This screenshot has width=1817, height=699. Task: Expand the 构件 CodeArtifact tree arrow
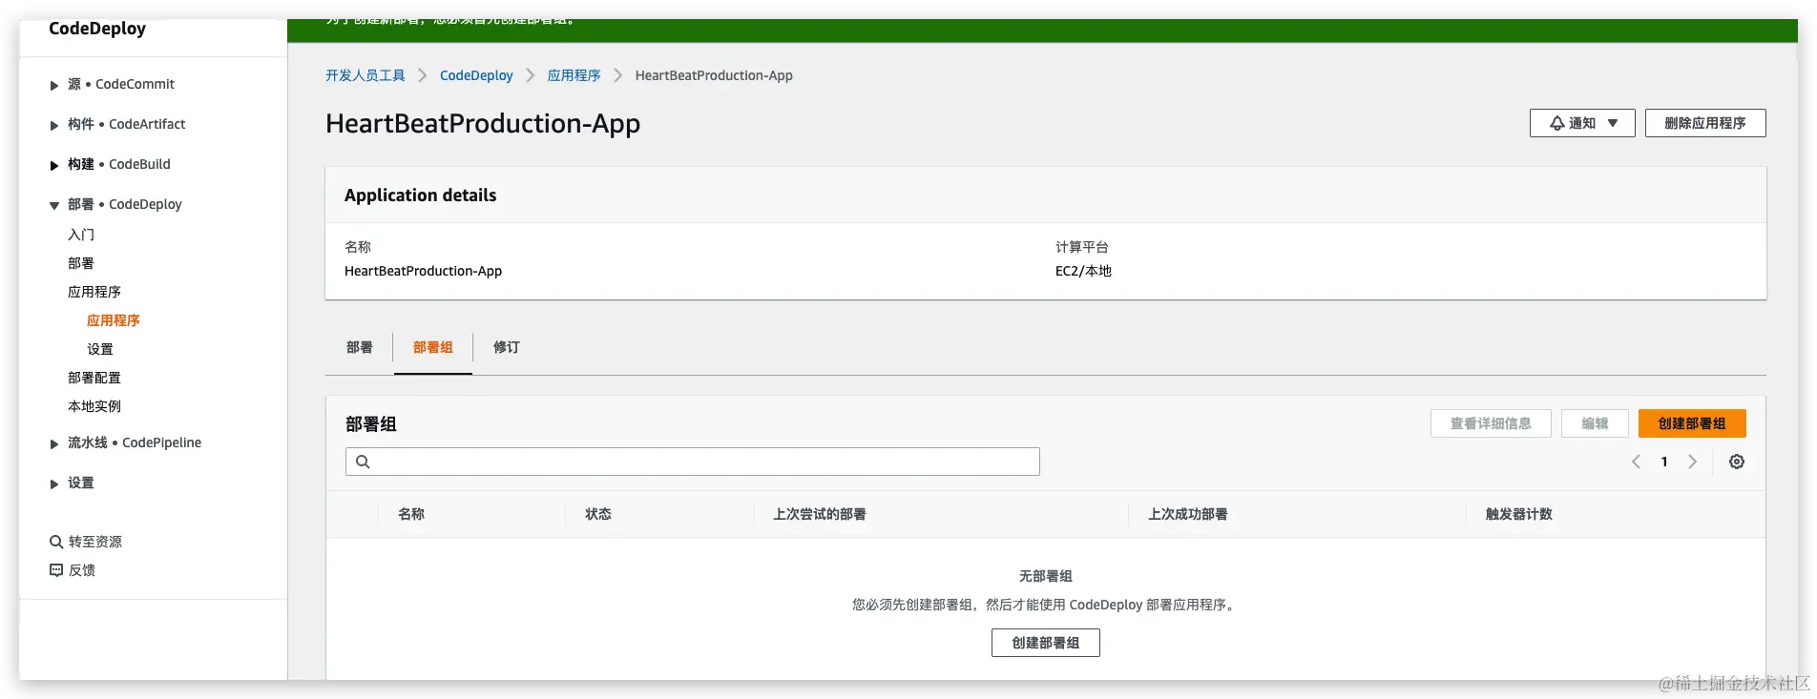pos(54,126)
